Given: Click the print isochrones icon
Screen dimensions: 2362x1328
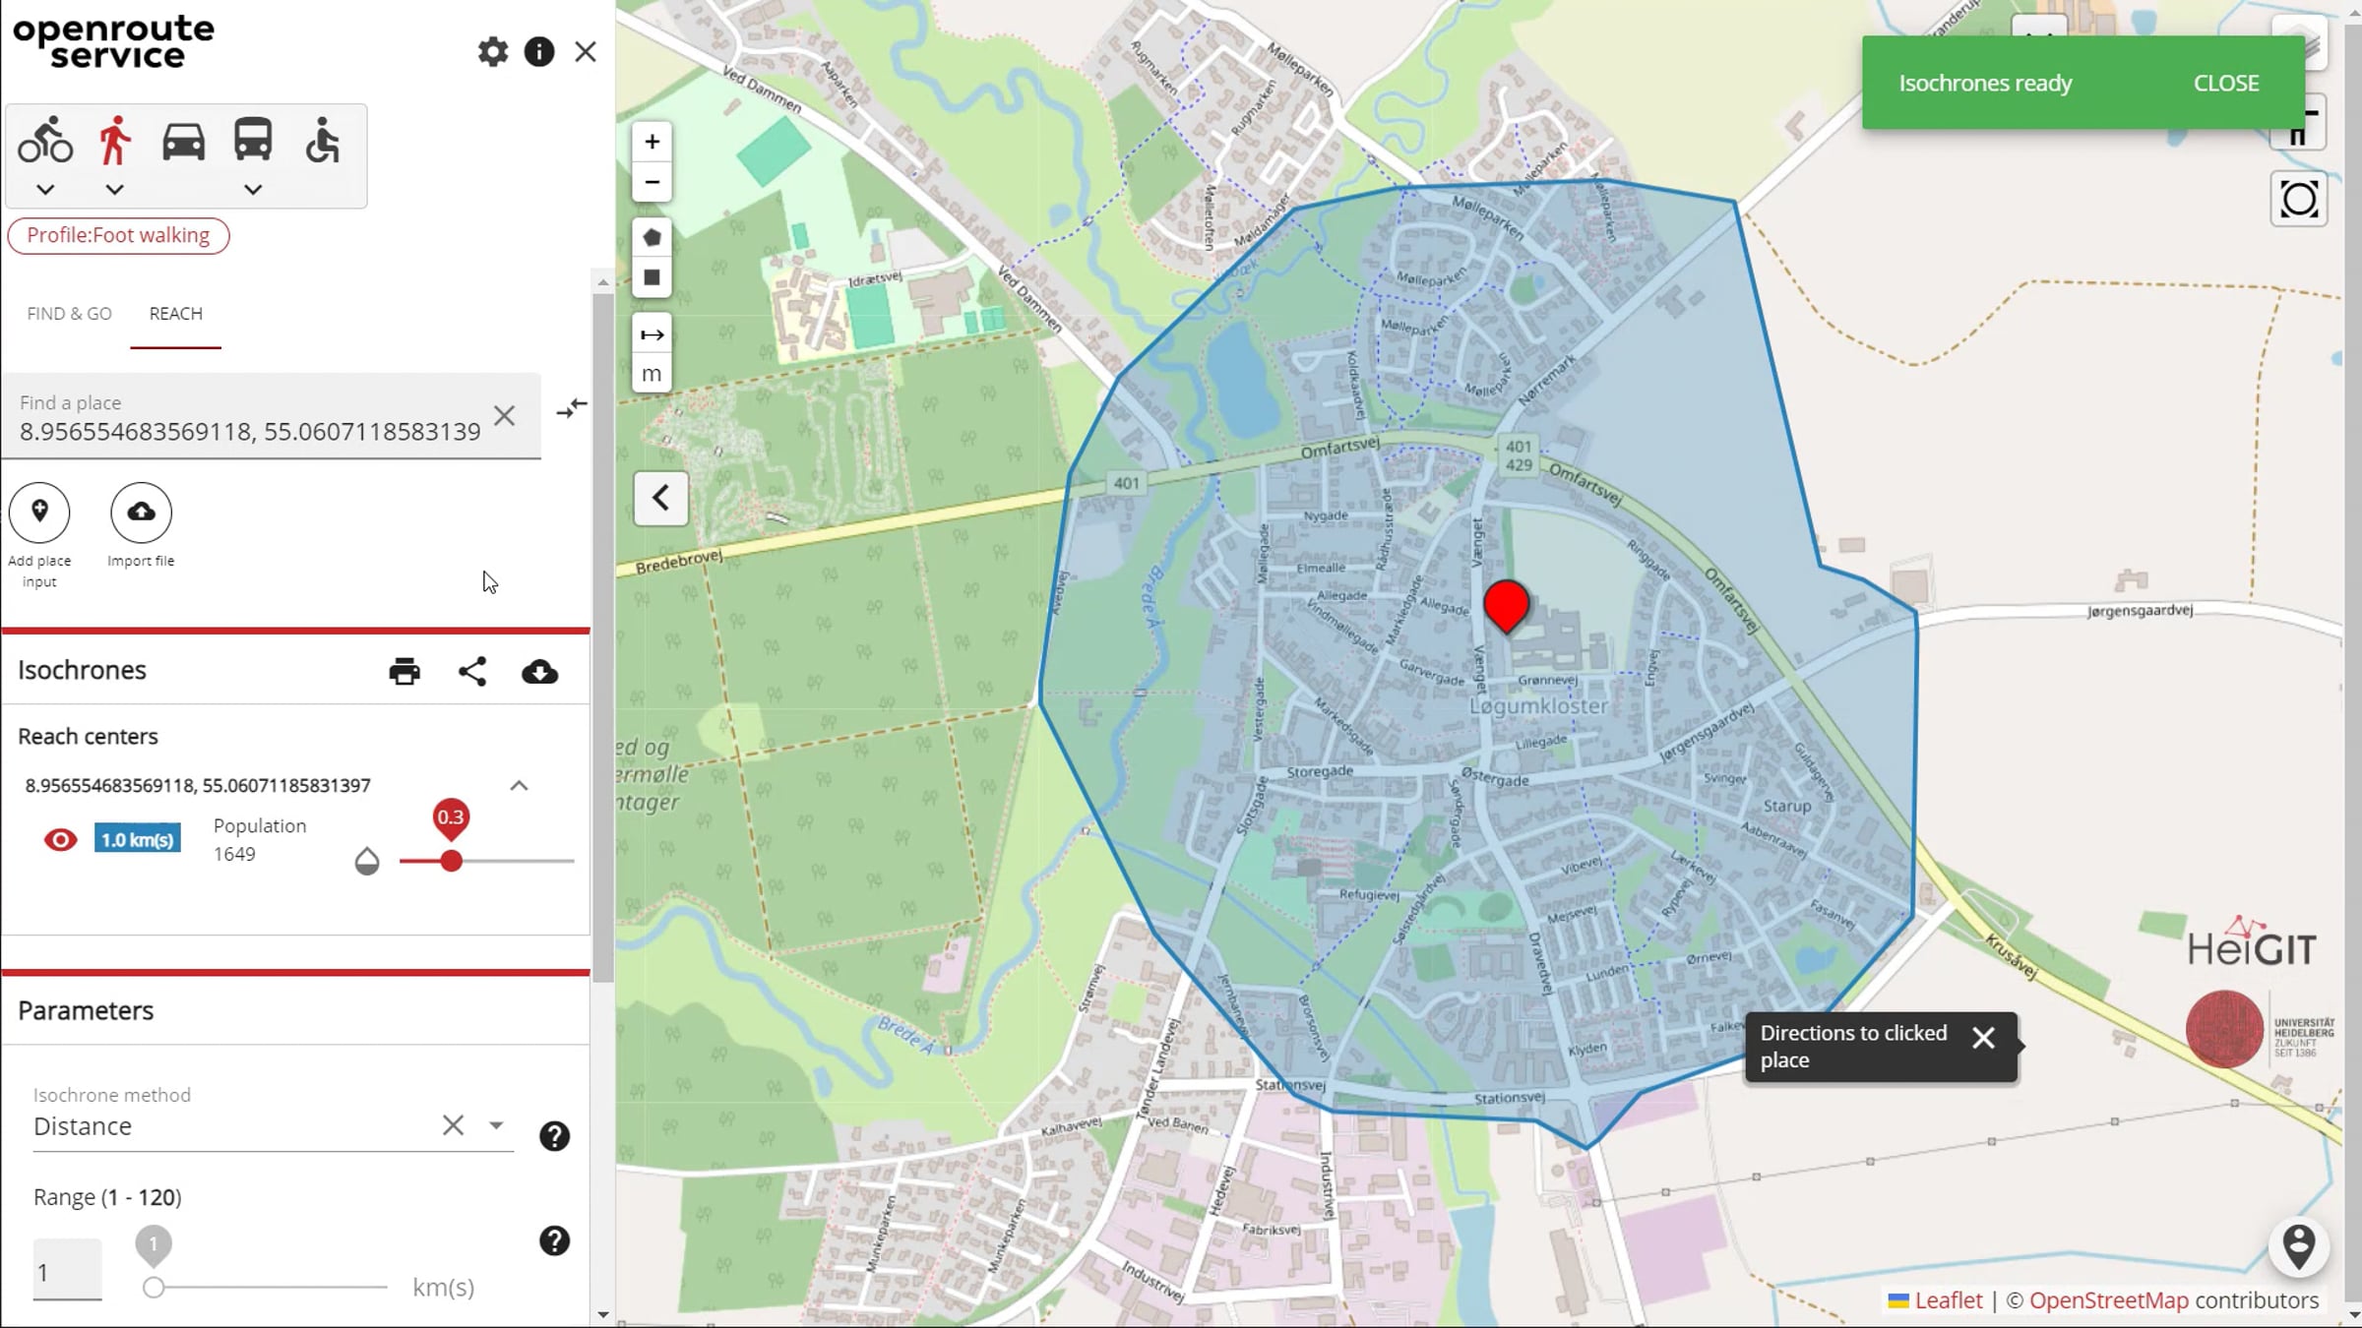Looking at the screenshot, I should tap(404, 672).
